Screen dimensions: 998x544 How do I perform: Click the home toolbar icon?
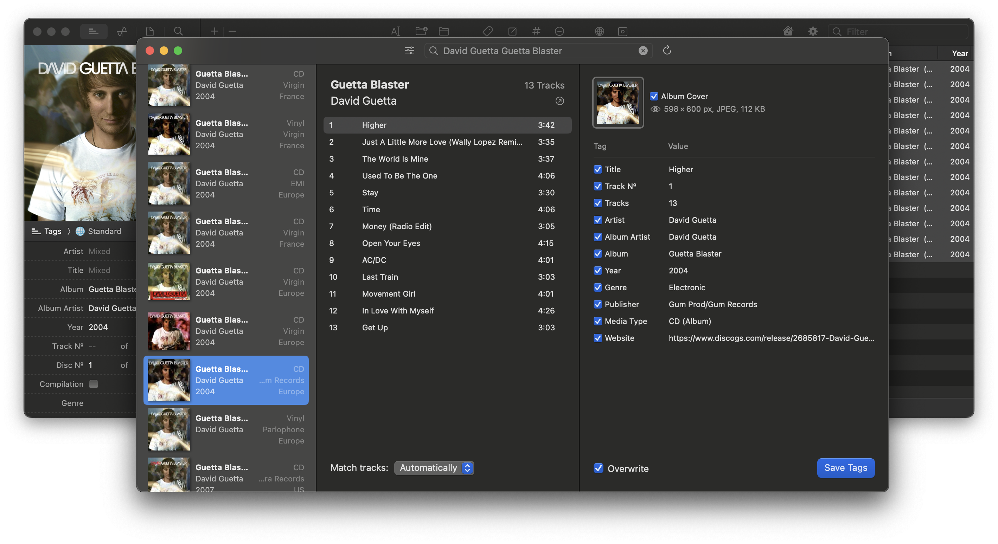pyautogui.click(x=788, y=31)
